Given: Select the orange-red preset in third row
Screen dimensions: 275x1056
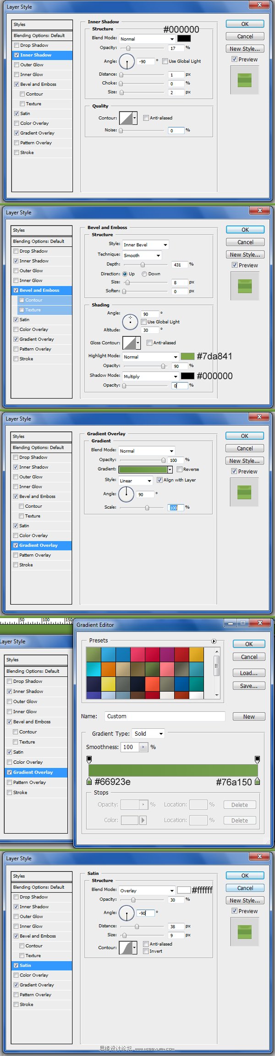Looking at the screenshot, I should pos(152,684).
